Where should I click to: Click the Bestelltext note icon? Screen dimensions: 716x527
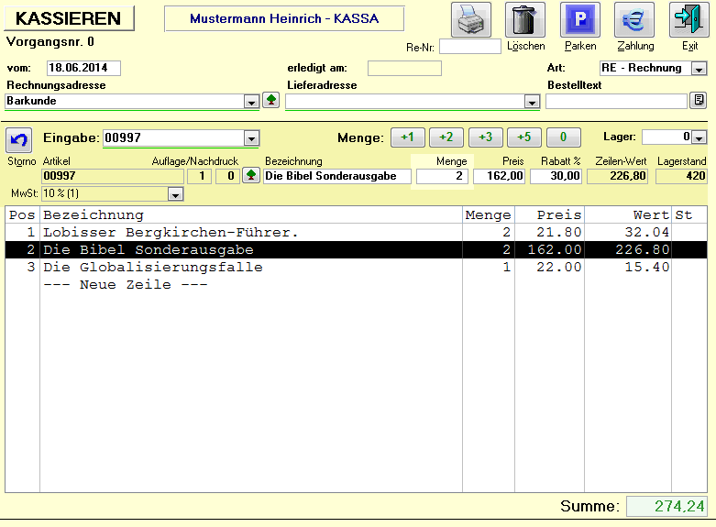pyautogui.click(x=699, y=101)
